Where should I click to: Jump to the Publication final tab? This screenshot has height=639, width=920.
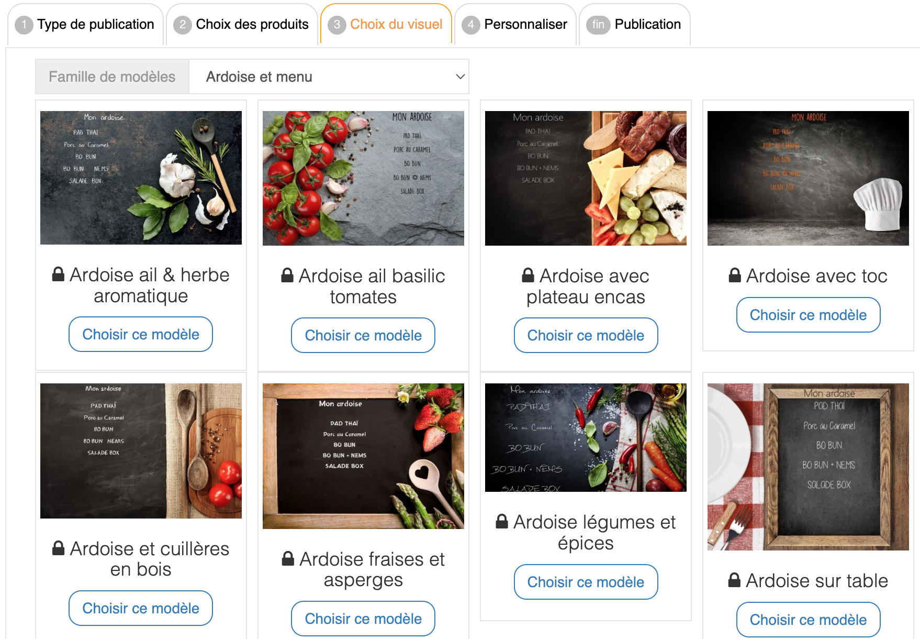(x=635, y=25)
